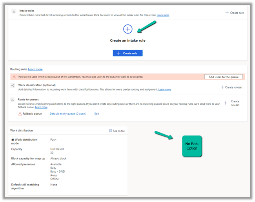This screenshot has height=202, width=255.
Task: Click lock icon beside Work distribution mode
Action: (13, 139)
